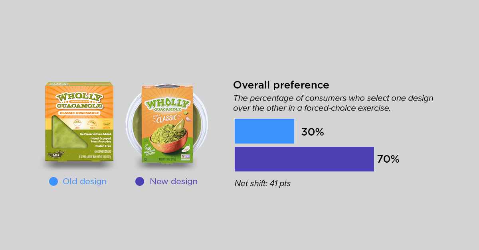Screen dimensions: 479x250
Task: Click the Net shift: 41 pts text
Action: (x=263, y=184)
